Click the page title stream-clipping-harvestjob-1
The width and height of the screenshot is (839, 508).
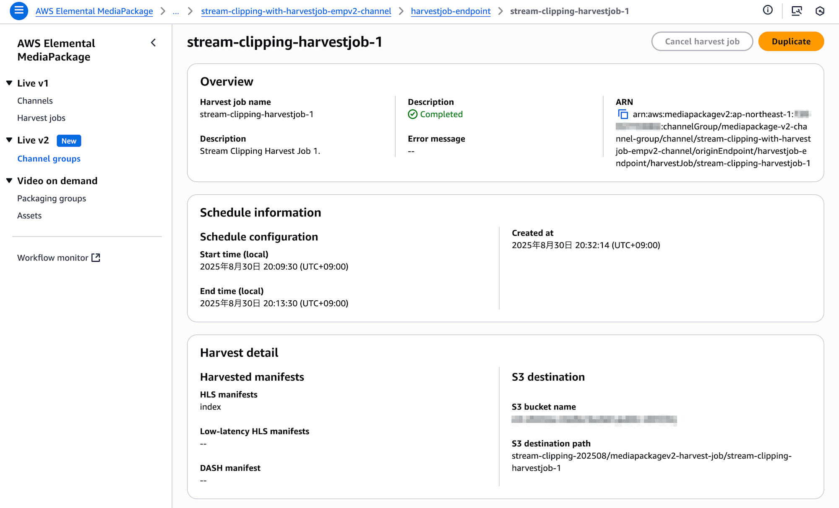tap(285, 42)
